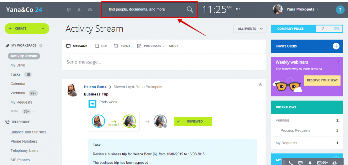Open bell notifications in bottom bar
The height and width of the screenshot is (165, 348).
[310, 163]
